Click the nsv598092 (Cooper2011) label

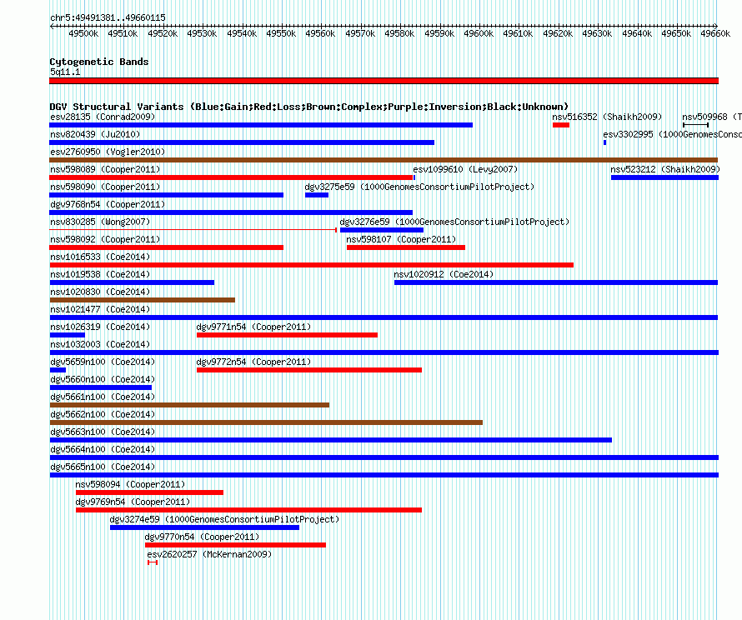tap(105, 239)
